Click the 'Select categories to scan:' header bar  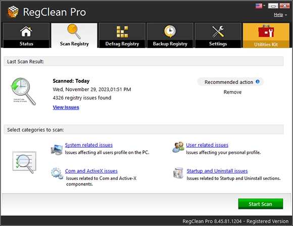pyautogui.click(x=143, y=129)
